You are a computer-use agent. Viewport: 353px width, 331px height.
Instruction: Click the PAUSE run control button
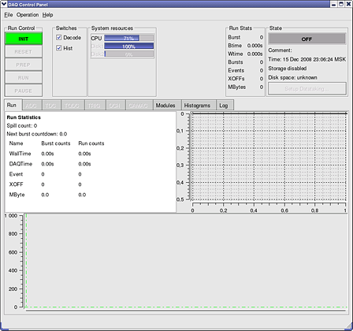coord(24,91)
